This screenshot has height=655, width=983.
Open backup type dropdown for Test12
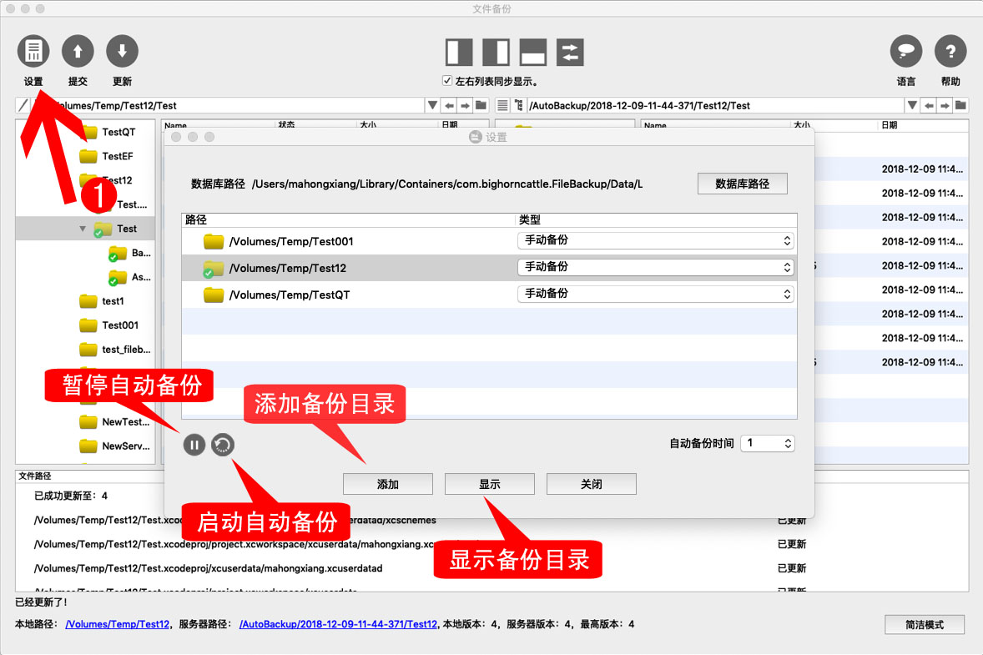[656, 268]
